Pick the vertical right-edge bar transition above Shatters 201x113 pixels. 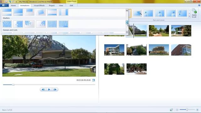63,12
